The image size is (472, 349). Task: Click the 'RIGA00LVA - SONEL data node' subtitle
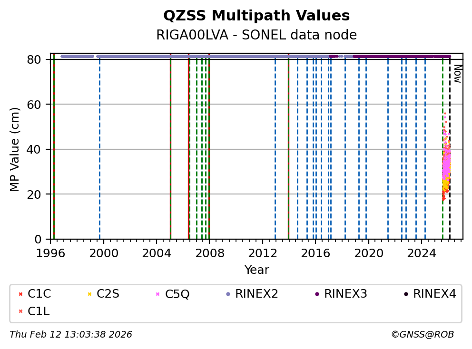point(256,35)
